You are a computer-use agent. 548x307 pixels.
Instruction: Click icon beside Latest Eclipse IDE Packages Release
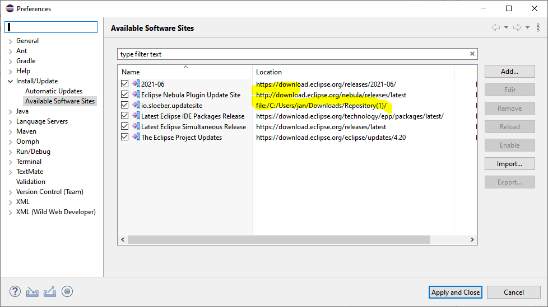136,116
